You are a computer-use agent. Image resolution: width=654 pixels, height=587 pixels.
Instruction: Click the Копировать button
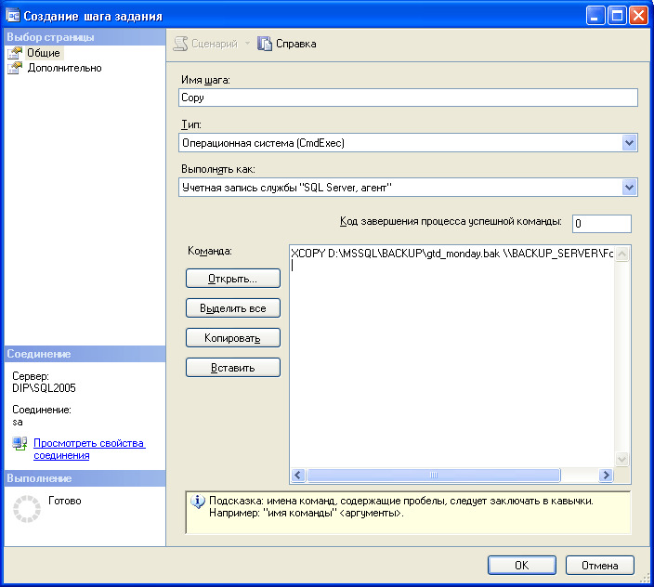coord(233,337)
